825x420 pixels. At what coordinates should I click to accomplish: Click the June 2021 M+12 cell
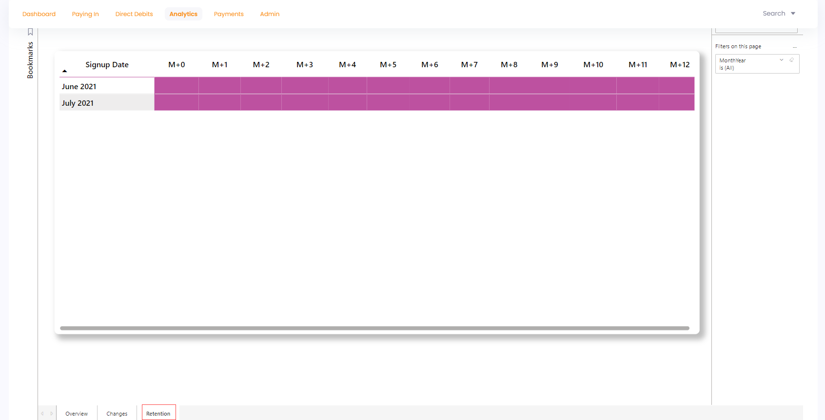pos(677,86)
